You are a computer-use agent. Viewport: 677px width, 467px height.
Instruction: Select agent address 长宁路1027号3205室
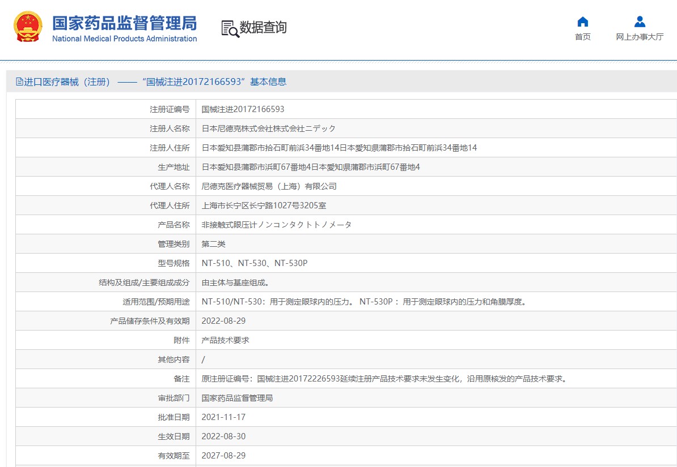[264, 205]
